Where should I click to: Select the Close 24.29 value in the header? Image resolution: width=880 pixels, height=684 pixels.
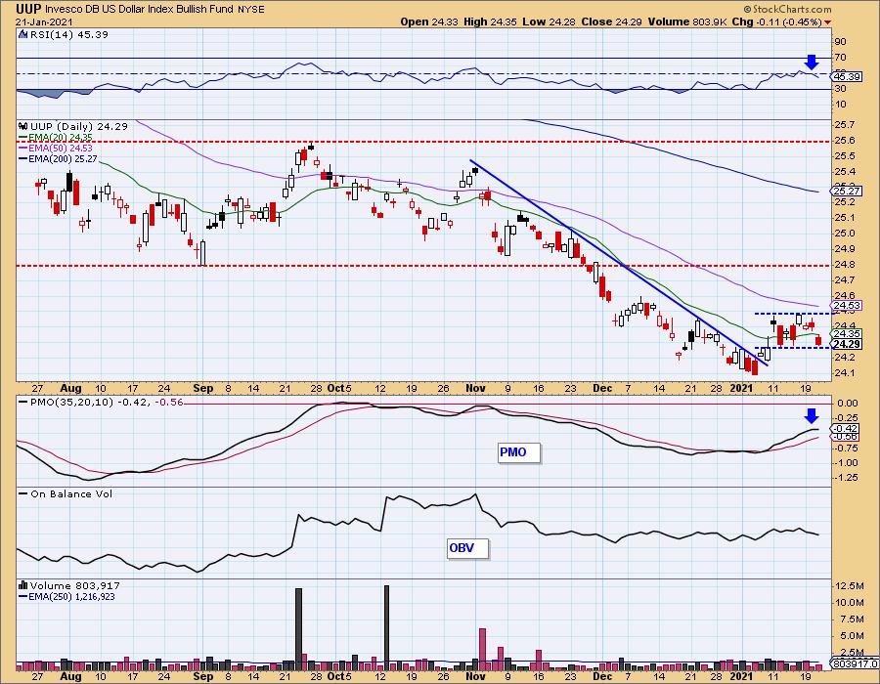pyautogui.click(x=612, y=21)
